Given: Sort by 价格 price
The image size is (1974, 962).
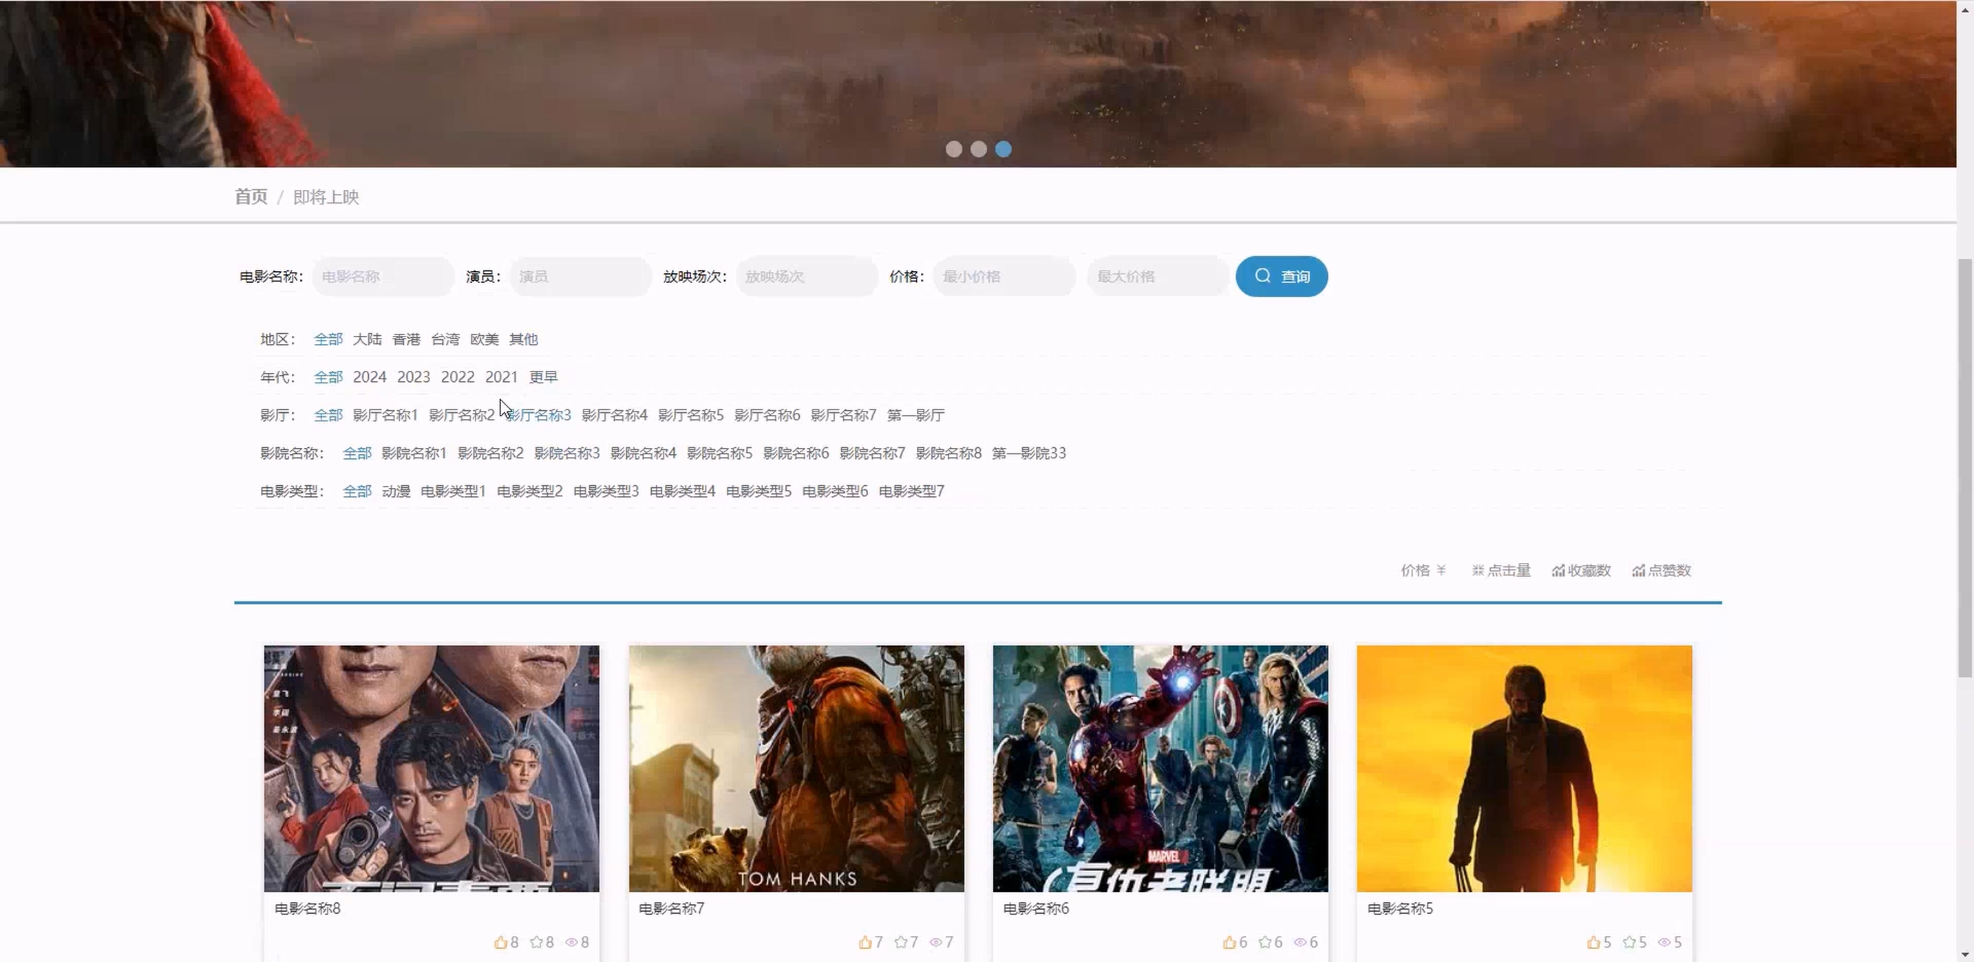Looking at the screenshot, I should tap(1424, 570).
